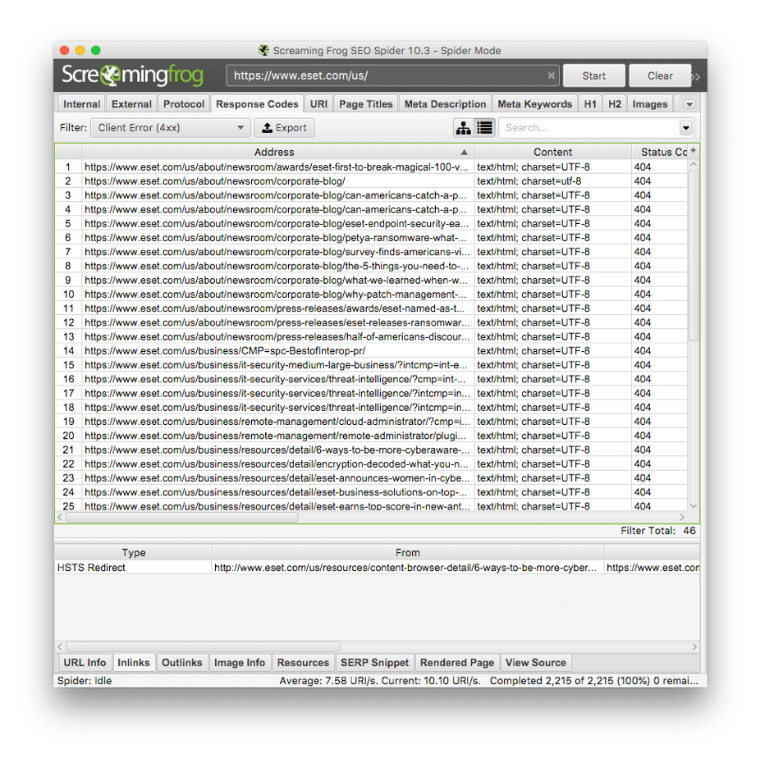Expand the toolbar overflow chevrons
The image size is (774, 758).
pos(695,76)
